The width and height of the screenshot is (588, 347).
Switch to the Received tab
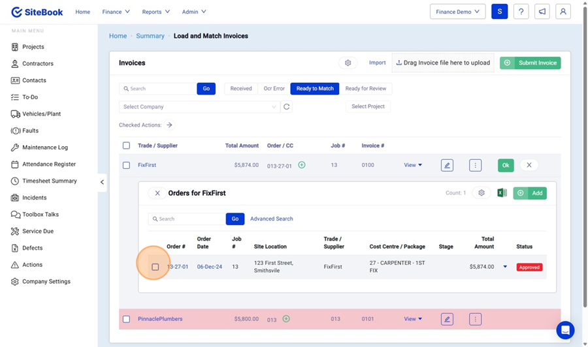click(240, 89)
